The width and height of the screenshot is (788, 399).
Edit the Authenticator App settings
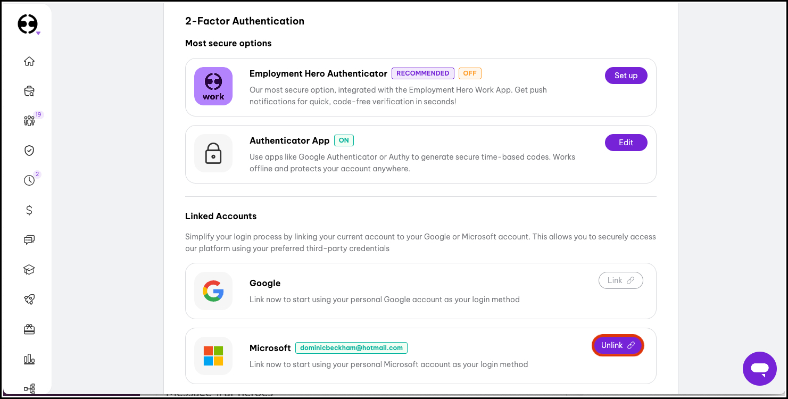[626, 143]
